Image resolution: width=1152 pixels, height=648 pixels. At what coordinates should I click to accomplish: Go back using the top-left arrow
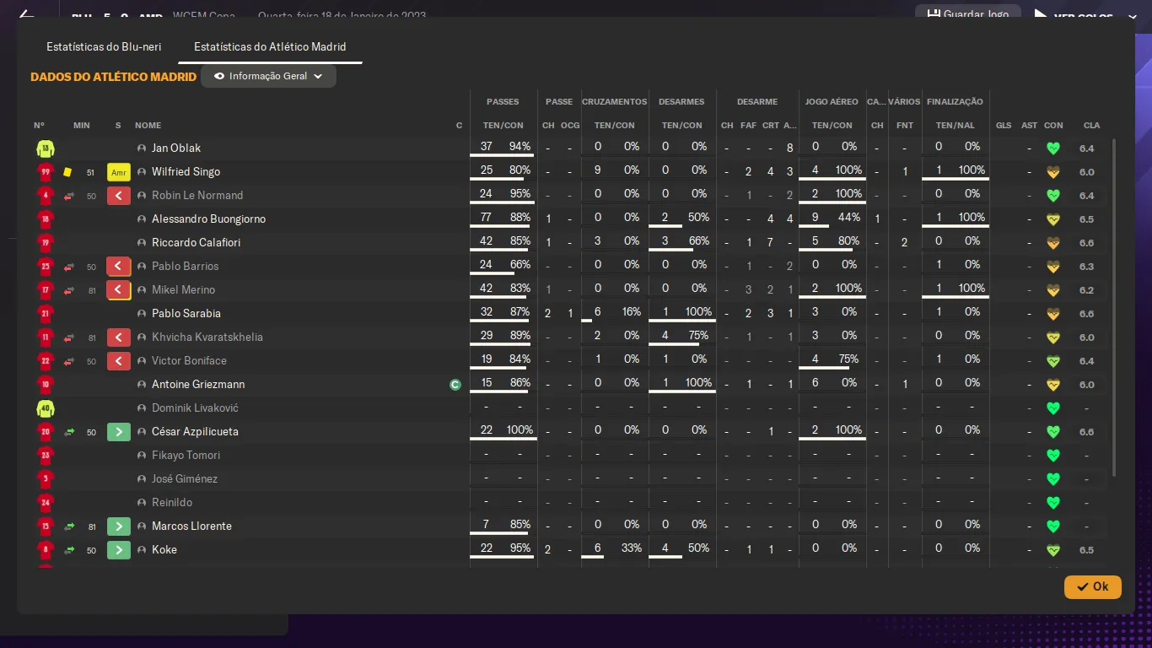tap(26, 14)
